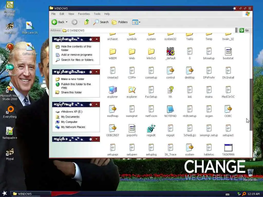The width and height of the screenshot is (263, 197).
Task: Select the WinSxS folder
Action: (x=151, y=51)
